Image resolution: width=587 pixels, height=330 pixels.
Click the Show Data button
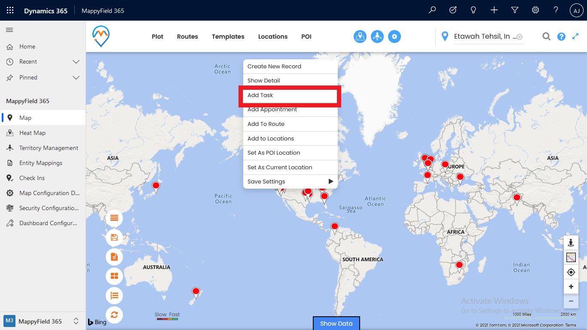click(336, 324)
